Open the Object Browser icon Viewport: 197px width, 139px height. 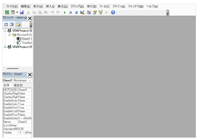[101, 12]
